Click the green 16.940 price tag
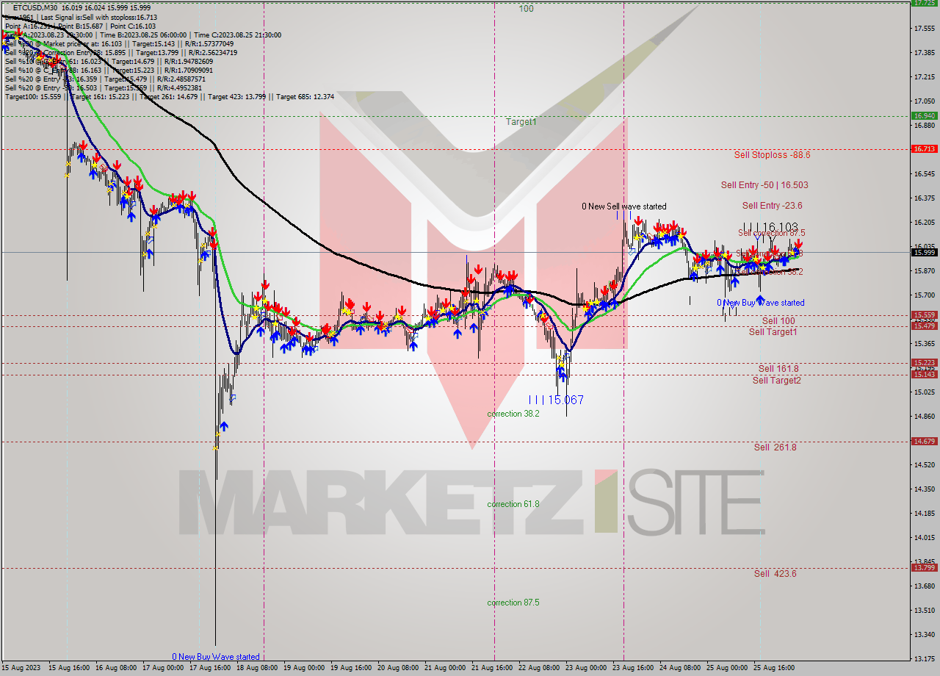 click(x=924, y=115)
